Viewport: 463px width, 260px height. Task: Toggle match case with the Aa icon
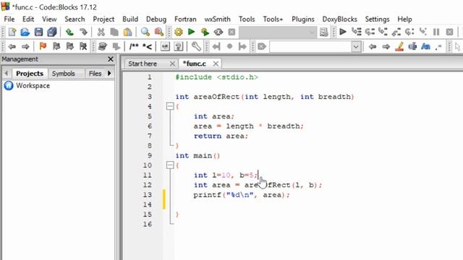click(425, 46)
